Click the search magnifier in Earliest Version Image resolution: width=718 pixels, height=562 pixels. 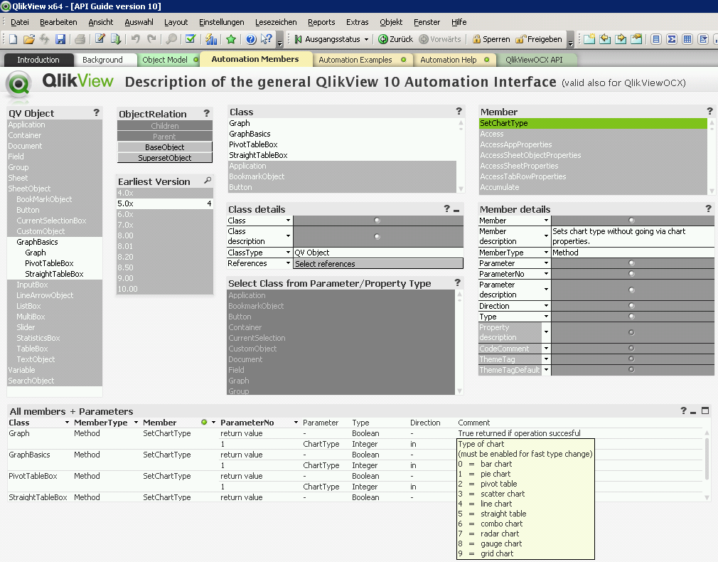pos(208,181)
